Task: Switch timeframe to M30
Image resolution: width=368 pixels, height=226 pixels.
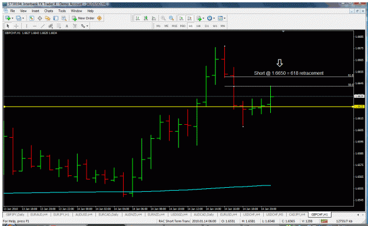Action: tap(183, 26)
